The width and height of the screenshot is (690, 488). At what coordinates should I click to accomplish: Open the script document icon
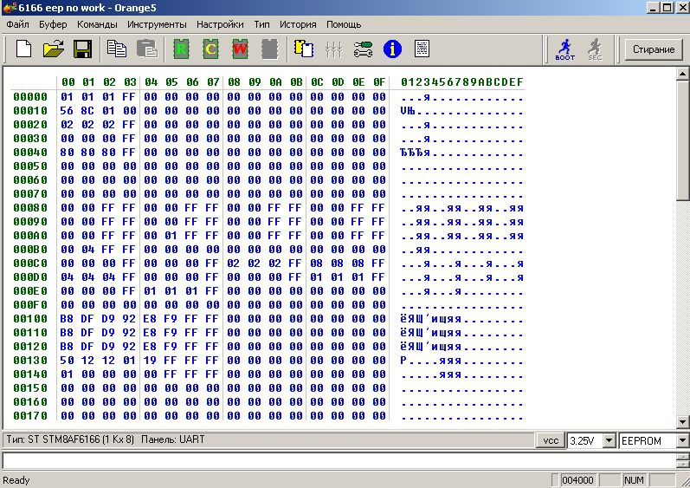tap(422, 49)
